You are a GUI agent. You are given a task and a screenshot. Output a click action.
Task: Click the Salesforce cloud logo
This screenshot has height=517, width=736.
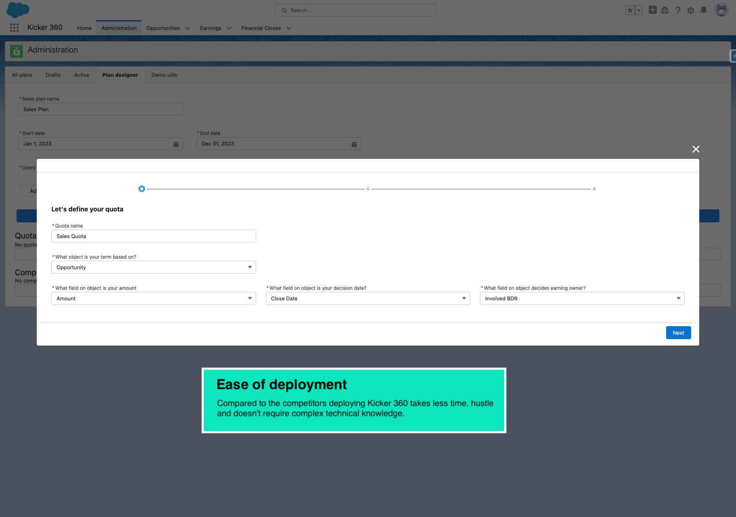tap(18, 10)
